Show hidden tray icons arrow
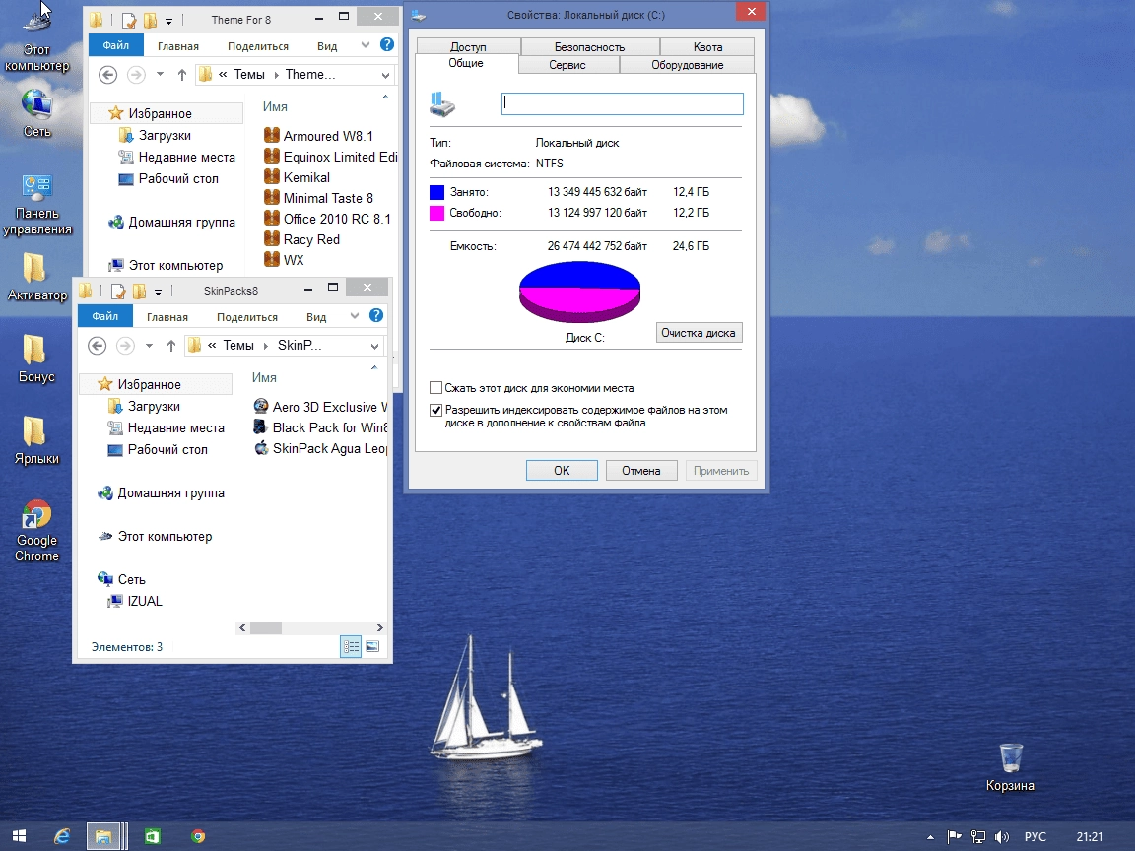The image size is (1135, 851). [x=930, y=837]
